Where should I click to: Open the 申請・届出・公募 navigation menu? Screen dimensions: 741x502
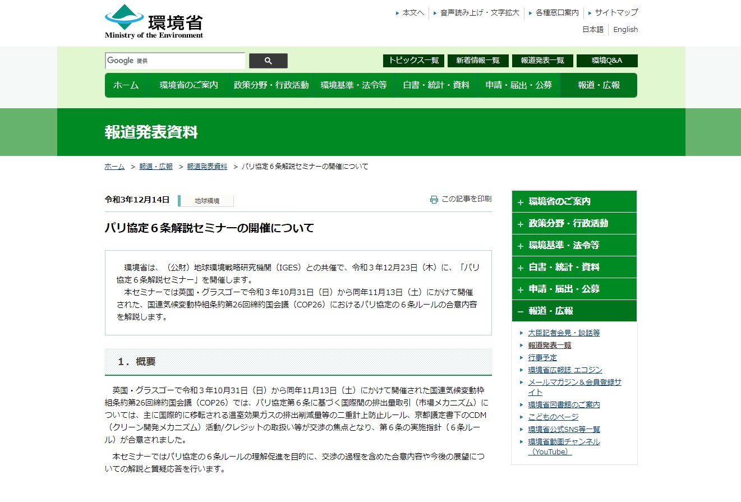[518, 85]
